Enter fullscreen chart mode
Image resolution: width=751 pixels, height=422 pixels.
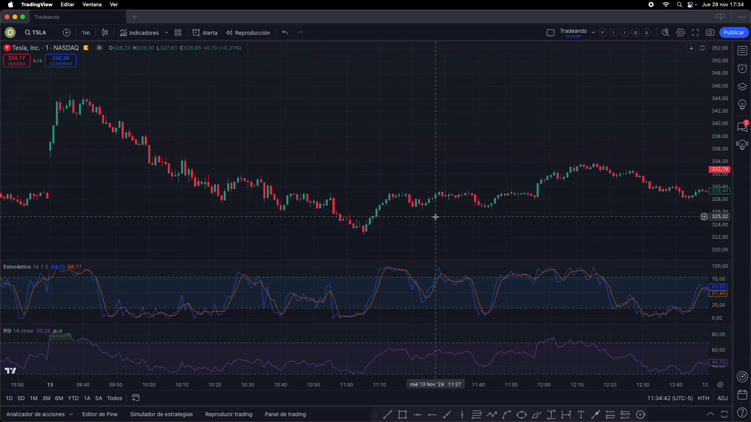(x=695, y=33)
